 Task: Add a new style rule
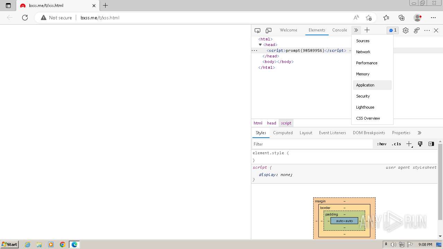pyautogui.click(x=409, y=144)
